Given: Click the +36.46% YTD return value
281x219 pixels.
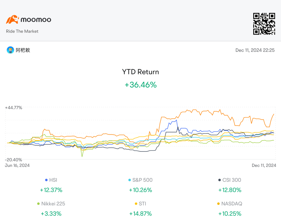Looking at the screenshot, I should coord(140,85).
